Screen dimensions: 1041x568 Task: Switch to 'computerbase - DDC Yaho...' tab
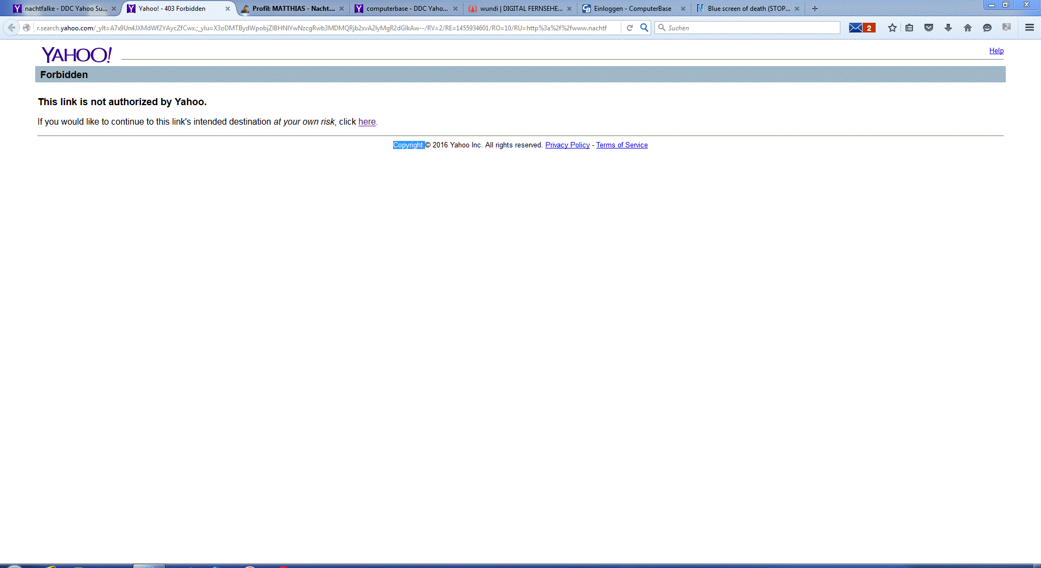pyautogui.click(x=407, y=9)
